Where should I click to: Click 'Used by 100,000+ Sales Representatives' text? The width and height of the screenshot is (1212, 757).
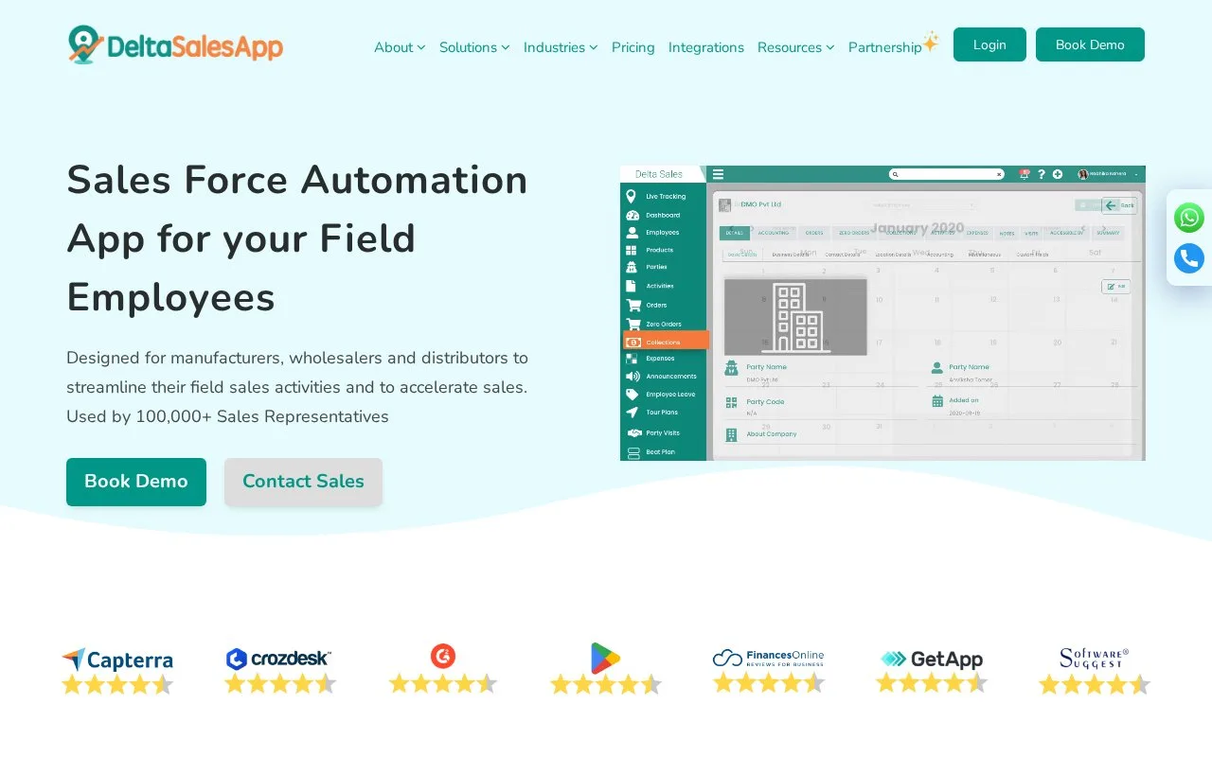click(x=227, y=416)
